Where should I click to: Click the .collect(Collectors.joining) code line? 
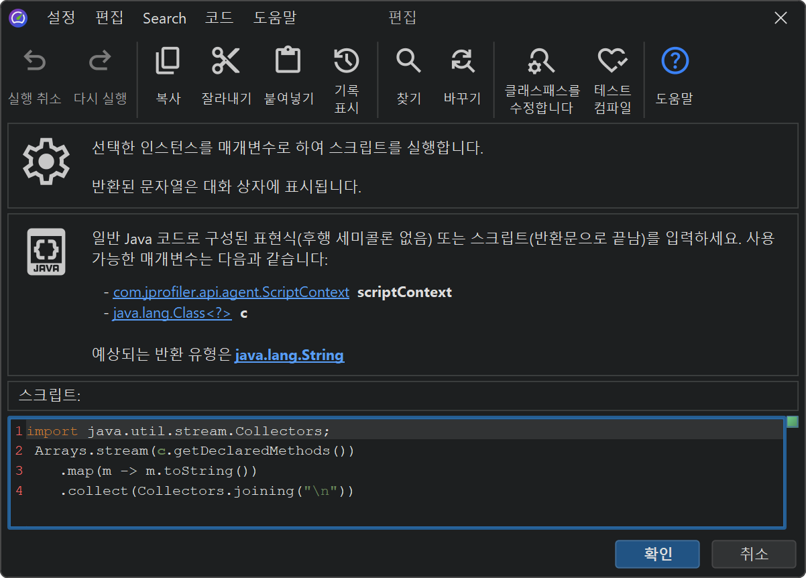[x=207, y=491]
